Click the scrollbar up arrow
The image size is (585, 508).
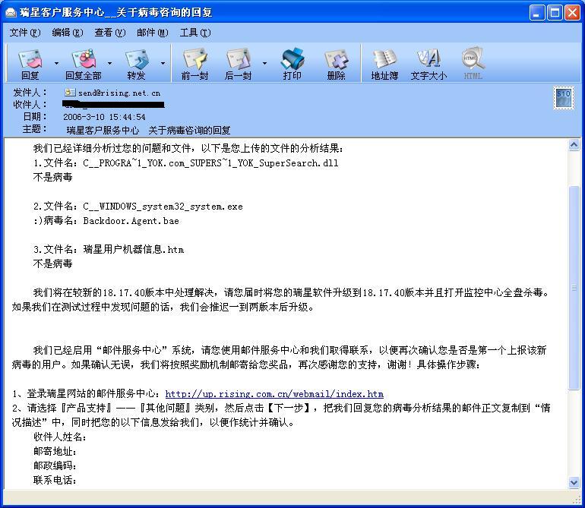click(x=574, y=144)
